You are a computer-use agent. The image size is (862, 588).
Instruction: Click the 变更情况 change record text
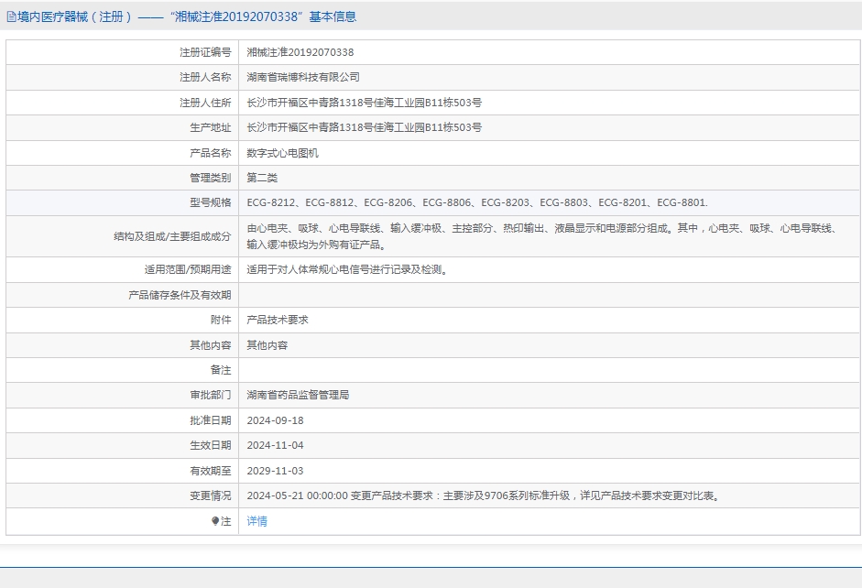[x=484, y=496]
